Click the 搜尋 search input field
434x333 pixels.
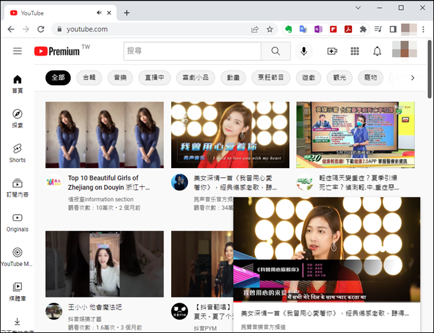click(192, 51)
